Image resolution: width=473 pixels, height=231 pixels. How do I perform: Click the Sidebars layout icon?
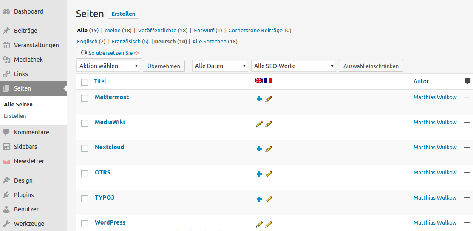pyautogui.click(x=6, y=147)
